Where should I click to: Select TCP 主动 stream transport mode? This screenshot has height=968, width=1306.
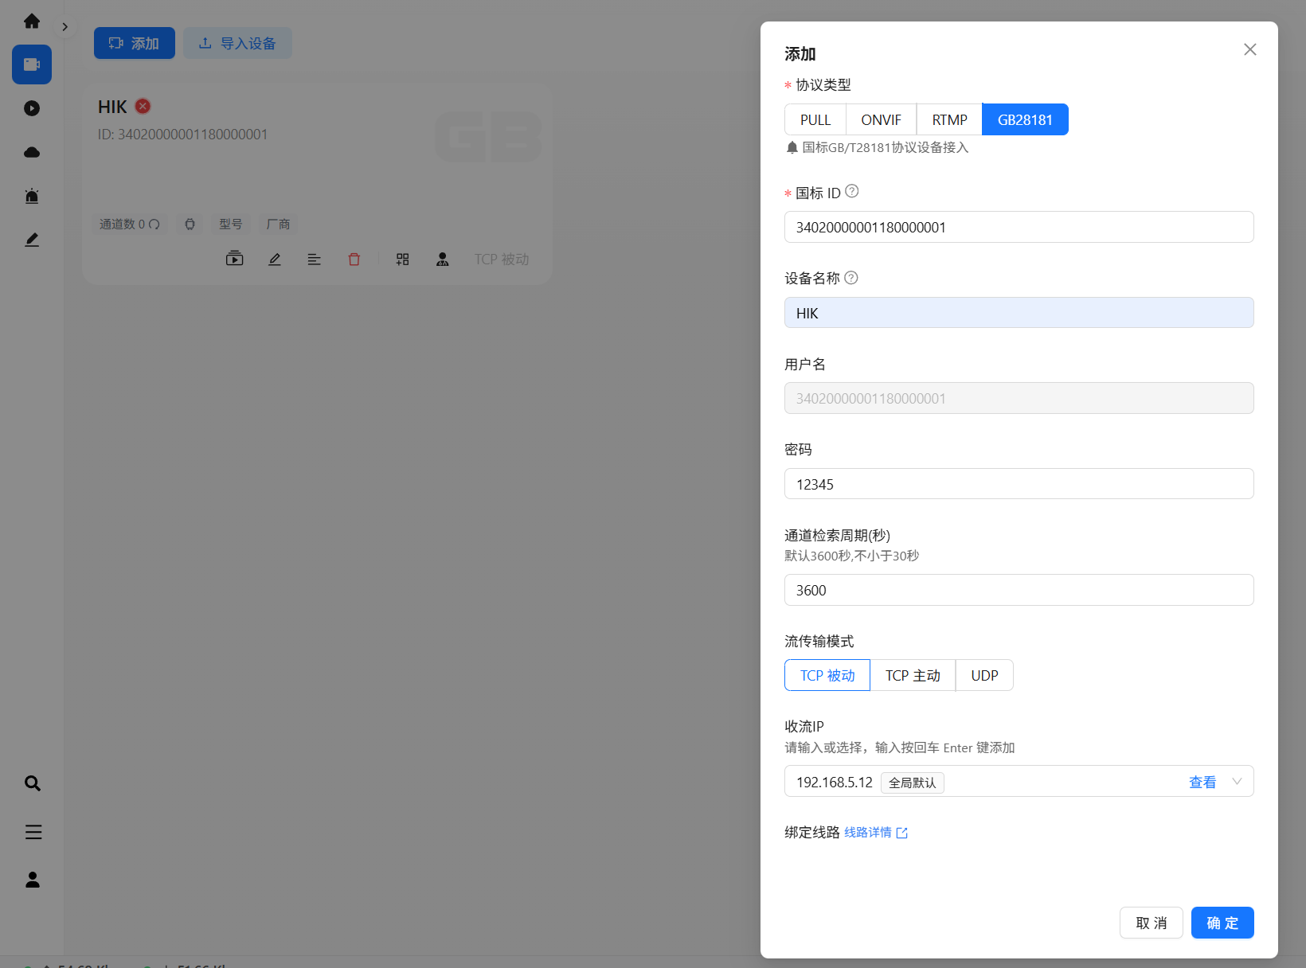click(x=913, y=675)
